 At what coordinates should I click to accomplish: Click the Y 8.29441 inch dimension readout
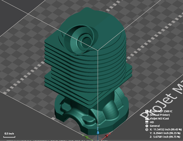tap(165, 133)
